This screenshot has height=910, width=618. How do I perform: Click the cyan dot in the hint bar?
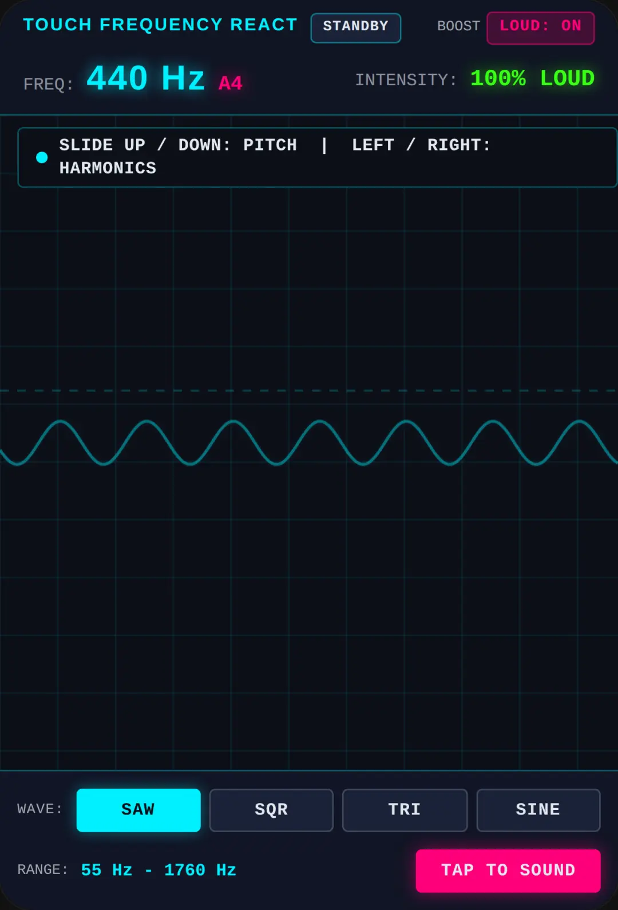pos(42,157)
